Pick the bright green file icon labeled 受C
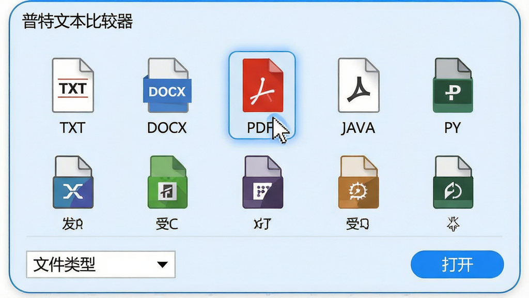 167,182
